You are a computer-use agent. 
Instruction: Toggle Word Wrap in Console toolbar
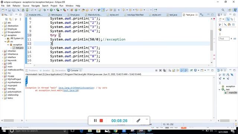point(178,70)
